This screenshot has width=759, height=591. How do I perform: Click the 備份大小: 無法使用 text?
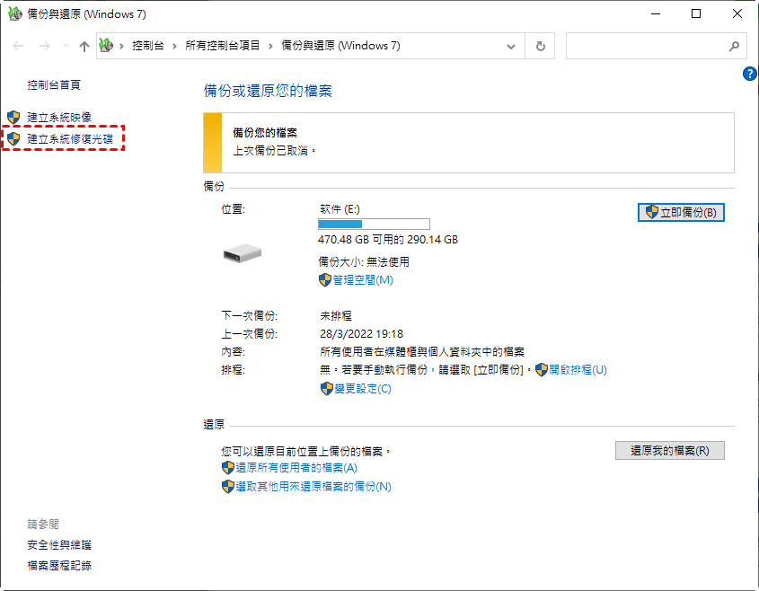click(x=364, y=262)
